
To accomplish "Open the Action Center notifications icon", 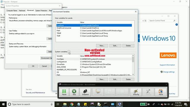I will point(186,104).
